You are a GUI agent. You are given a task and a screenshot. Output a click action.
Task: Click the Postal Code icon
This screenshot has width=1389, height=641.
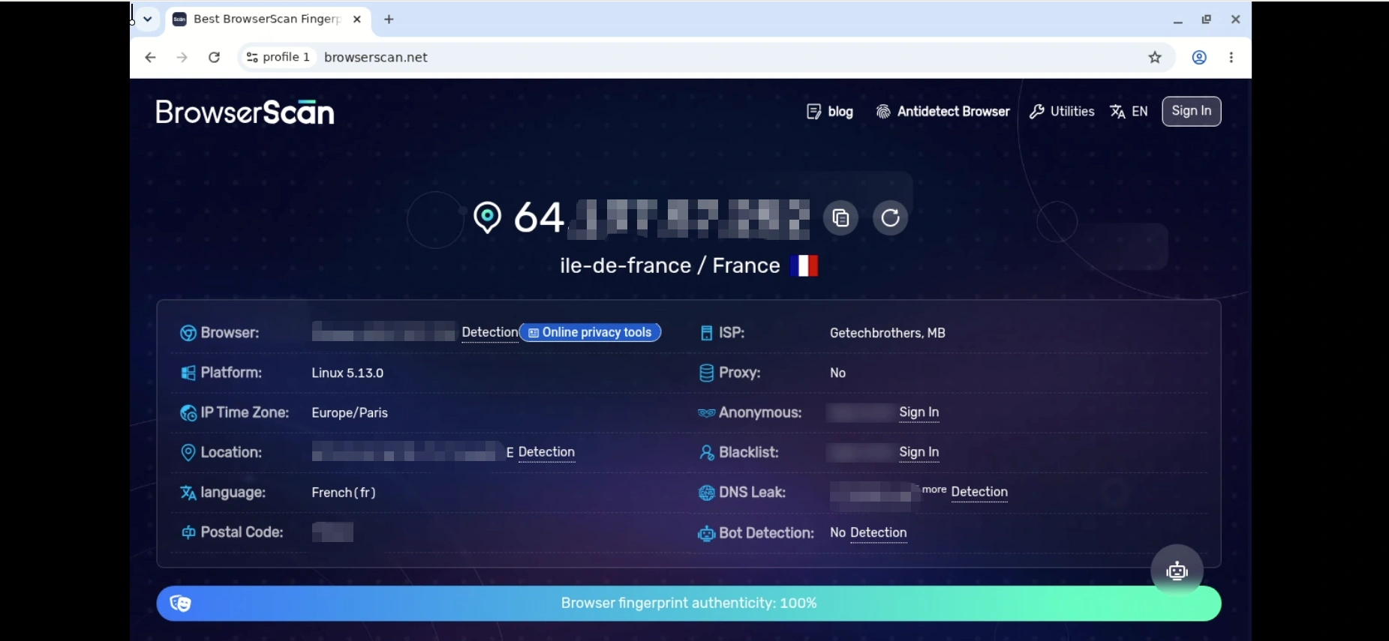tap(188, 532)
